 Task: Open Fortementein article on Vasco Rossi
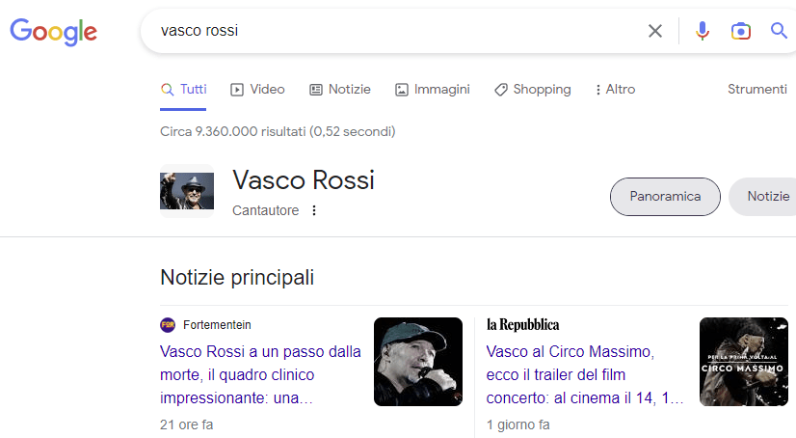pos(260,374)
